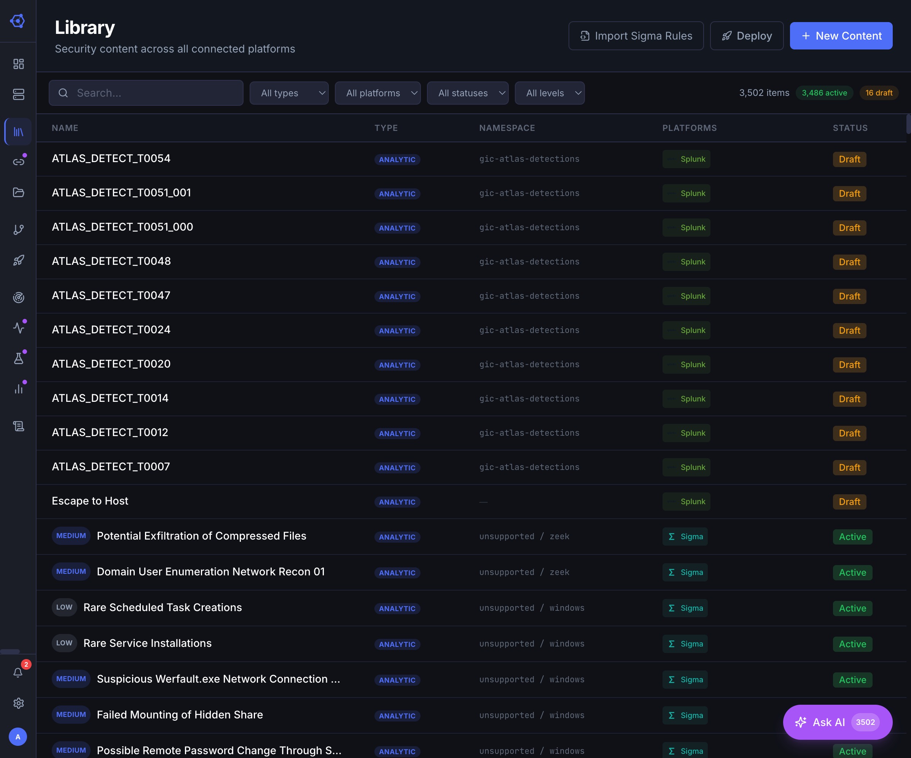This screenshot has height=758, width=911.
Task: Open the All statuses filter dropdown
Action: tap(468, 93)
